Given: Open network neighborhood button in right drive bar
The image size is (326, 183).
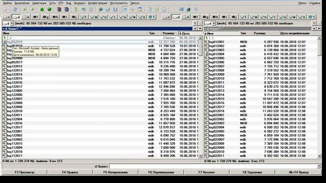Looking at the screenshot, I should pyautogui.click(x=311, y=17).
